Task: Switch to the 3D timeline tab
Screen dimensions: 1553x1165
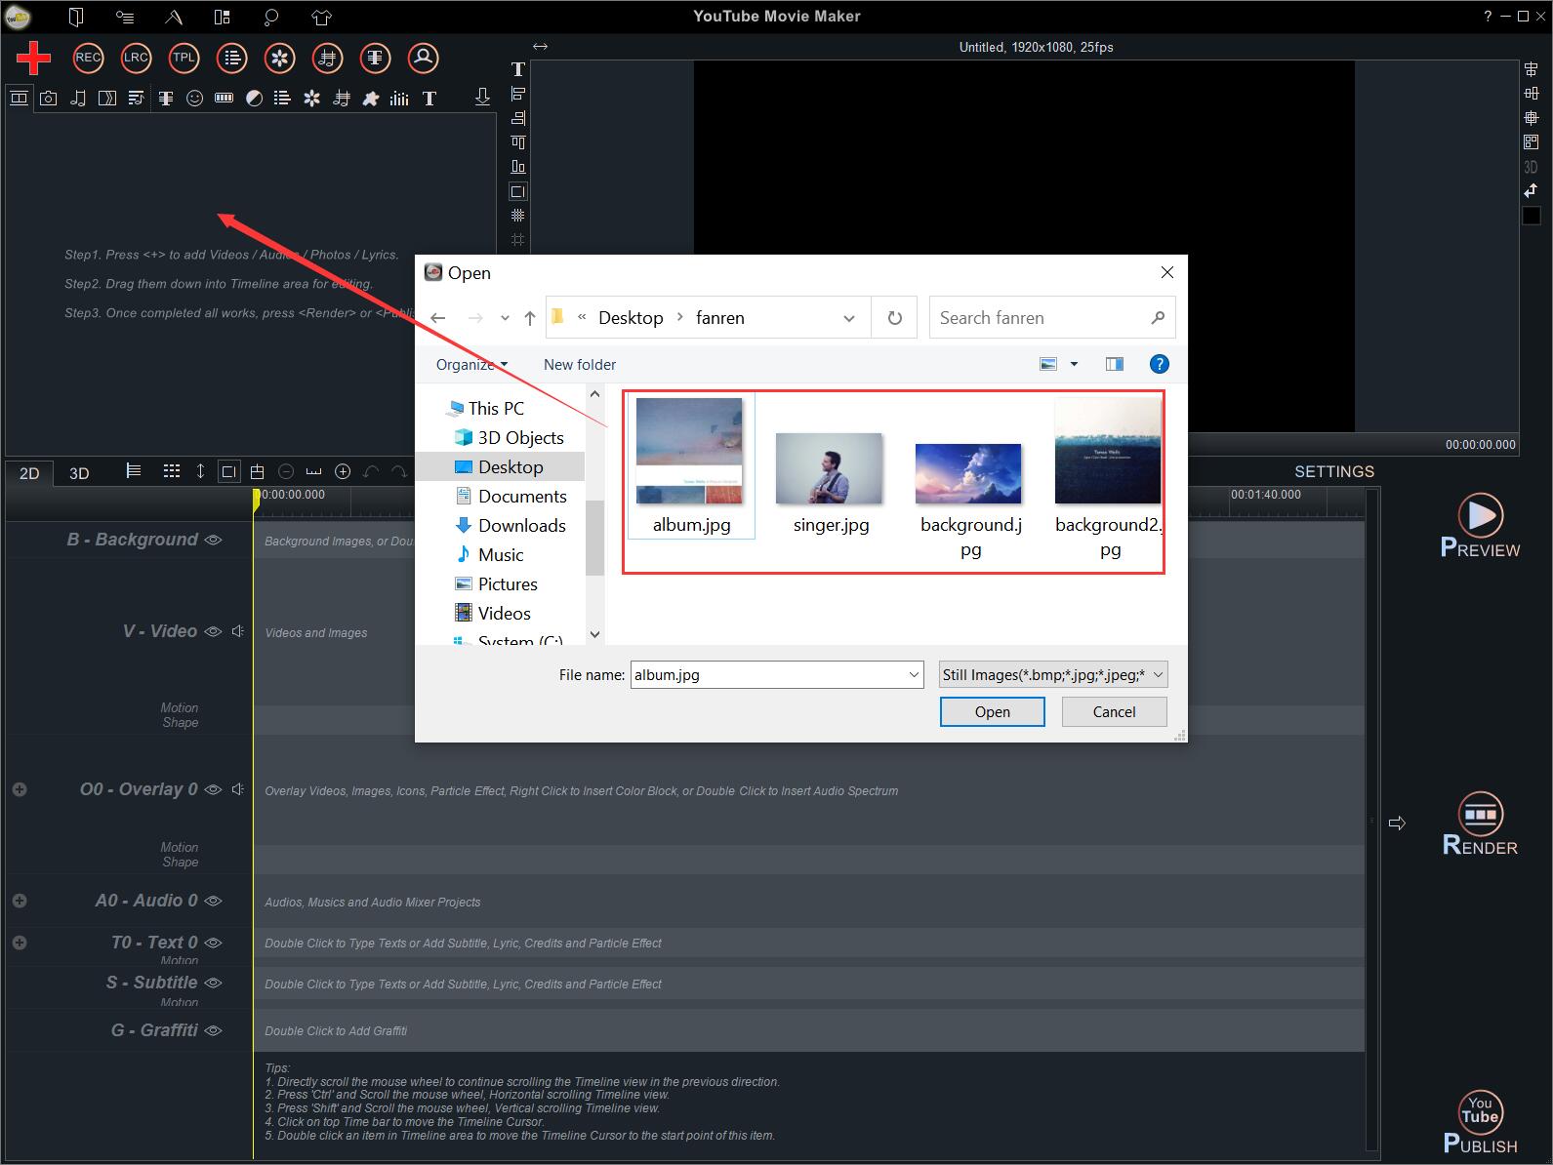Action: click(x=79, y=473)
